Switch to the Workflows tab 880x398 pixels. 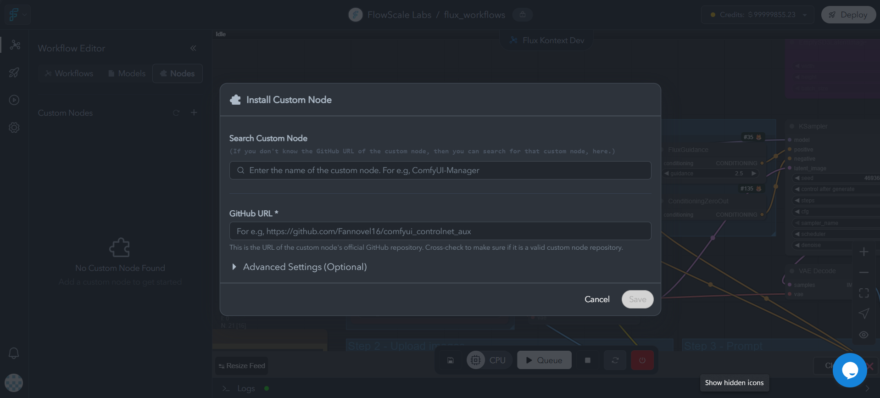click(x=69, y=73)
